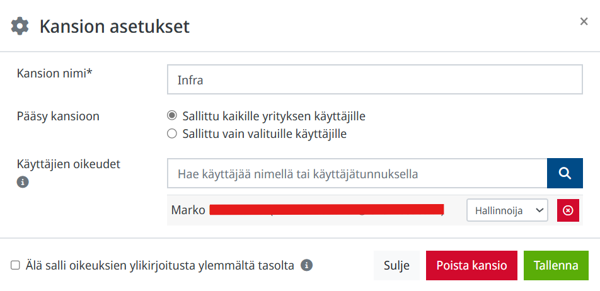This screenshot has height=291, width=600.
Task: Click Sulje to close the dialog
Action: tap(396, 265)
